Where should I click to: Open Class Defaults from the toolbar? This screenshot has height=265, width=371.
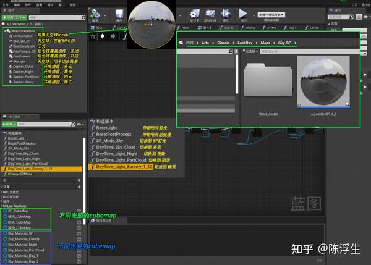pos(210,14)
